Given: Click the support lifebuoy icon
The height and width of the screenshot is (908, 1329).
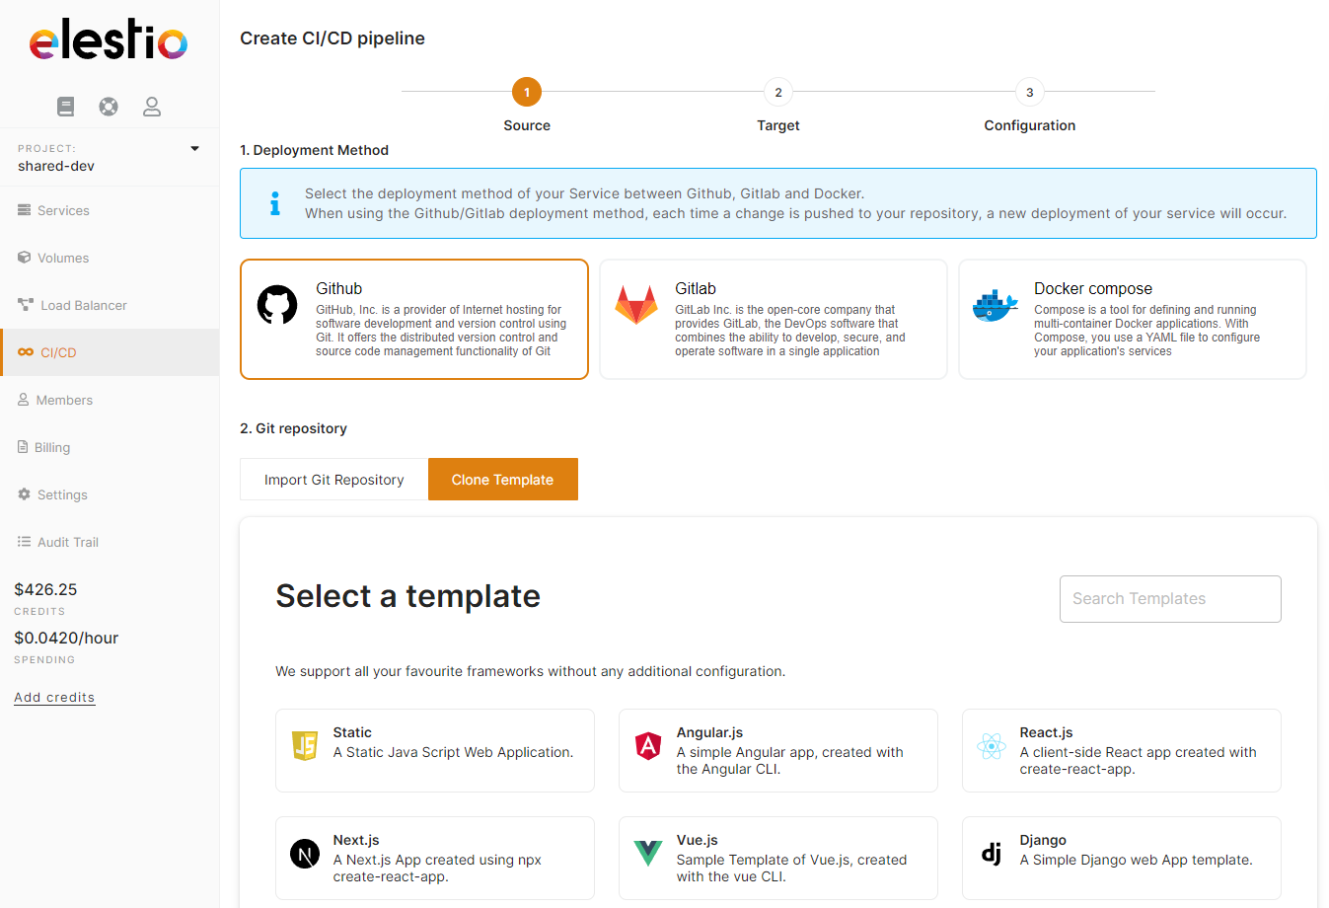Looking at the screenshot, I should 109,107.
